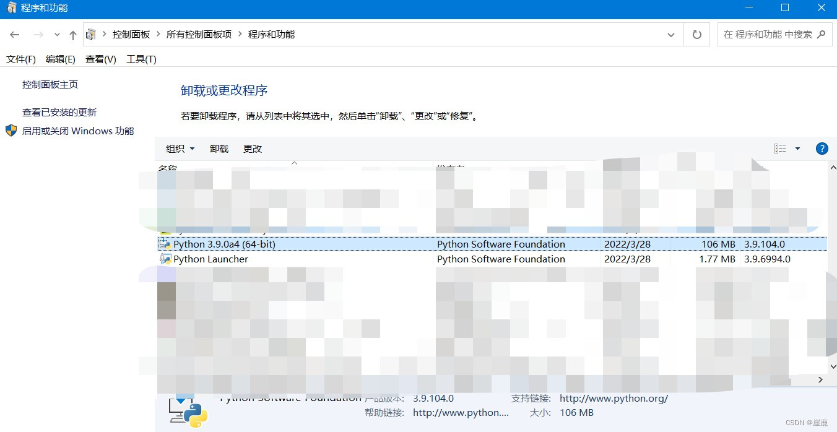
Task: Open 查看已安装的更新 link
Action: [59, 113]
